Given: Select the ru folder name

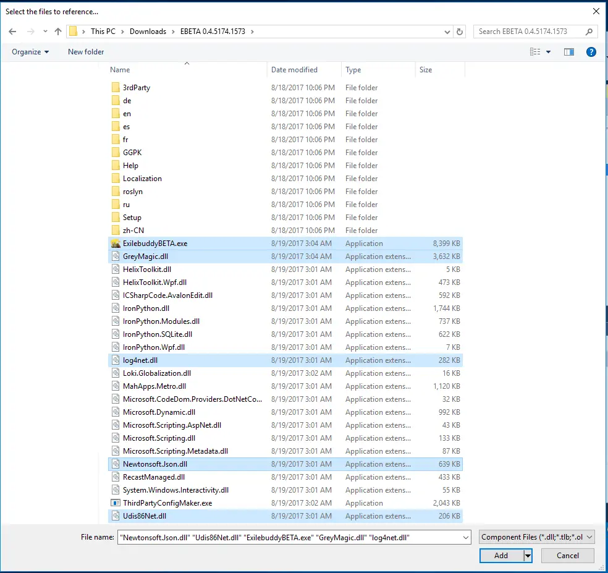Looking at the screenshot, I should (x=127, y=205).
